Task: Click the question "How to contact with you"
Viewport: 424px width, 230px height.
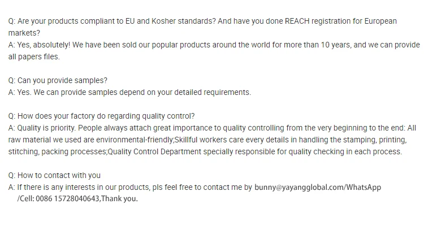Action: [x=54, y=175]
